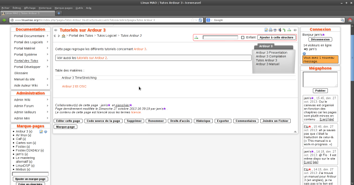
Task: Open tutoriels sur Ardour 2 link
Action: 92,58
